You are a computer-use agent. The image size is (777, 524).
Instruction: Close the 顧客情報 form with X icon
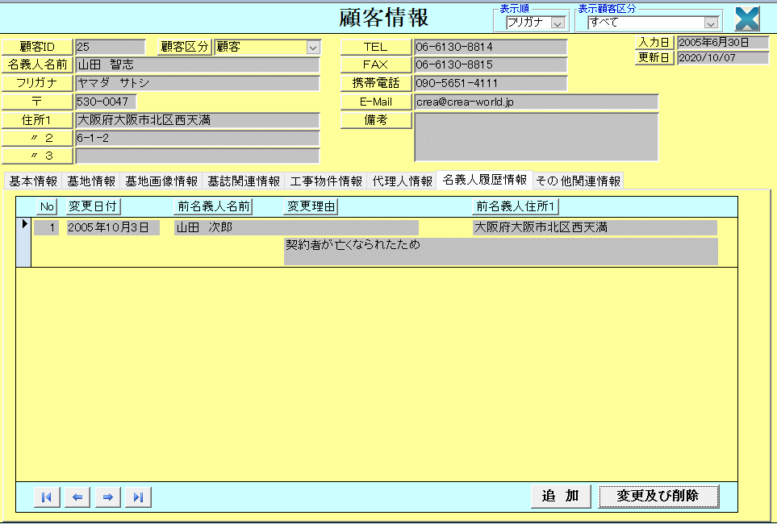[x=747, y=19]
